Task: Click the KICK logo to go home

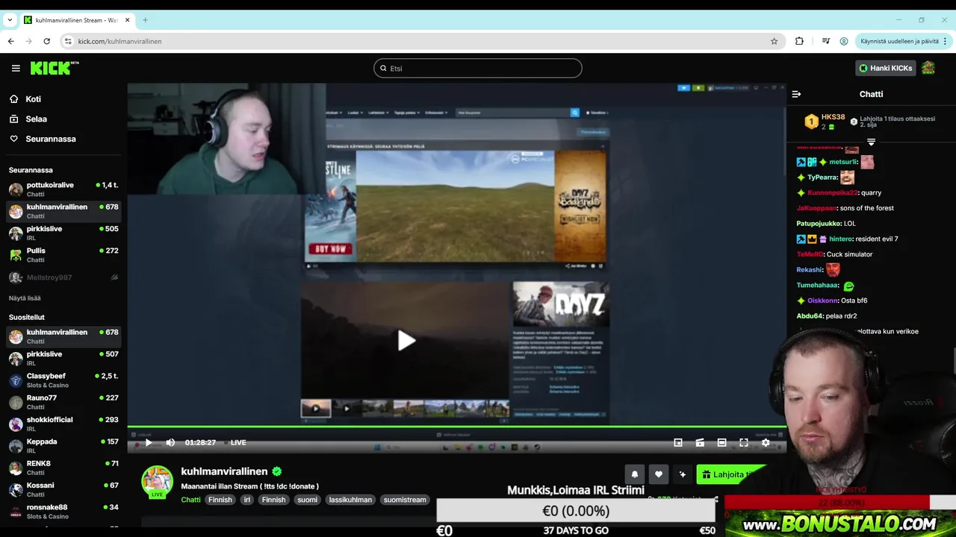Action: (x=55, y=68)
